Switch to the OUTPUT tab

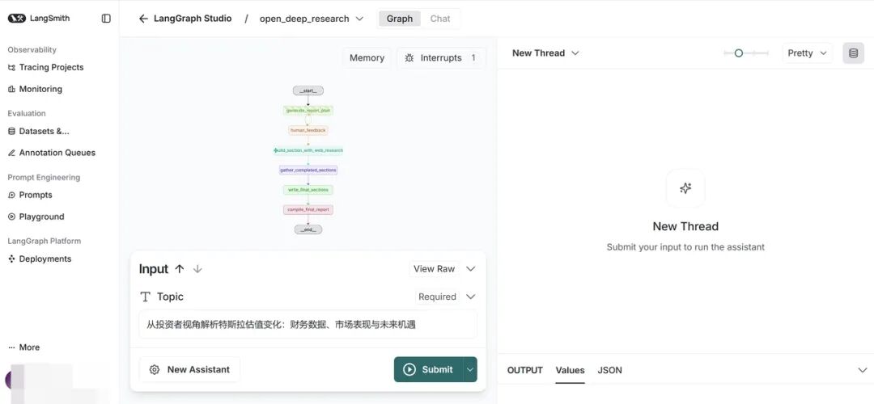pos(525,370)
